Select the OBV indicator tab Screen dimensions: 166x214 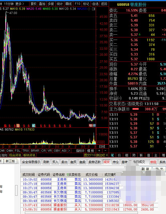[57, 151]
